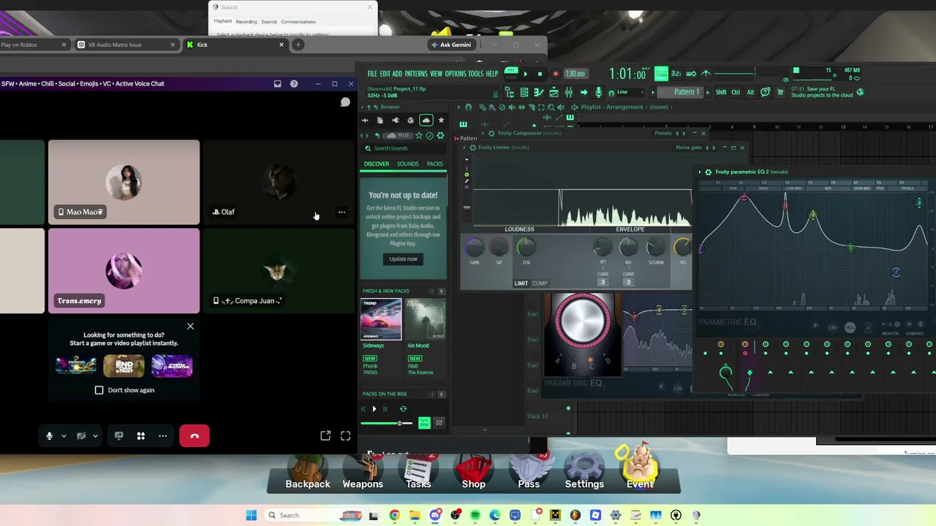Toggle the Ctrl modifier button
936x526 pixels.
pos(736,92)
